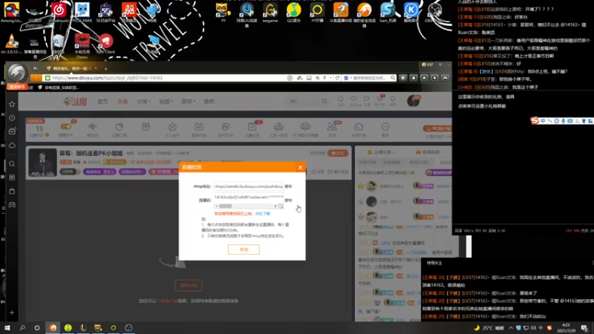The height and width of the screenshot is (334, 594).
Task: Click the close button at dialog bottom
Action: [244, 249]
